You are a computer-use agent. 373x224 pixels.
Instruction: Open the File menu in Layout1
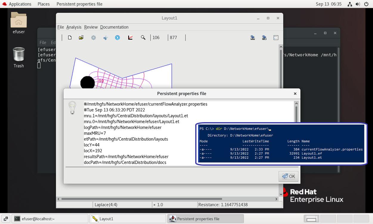click(x=61, y=27)
